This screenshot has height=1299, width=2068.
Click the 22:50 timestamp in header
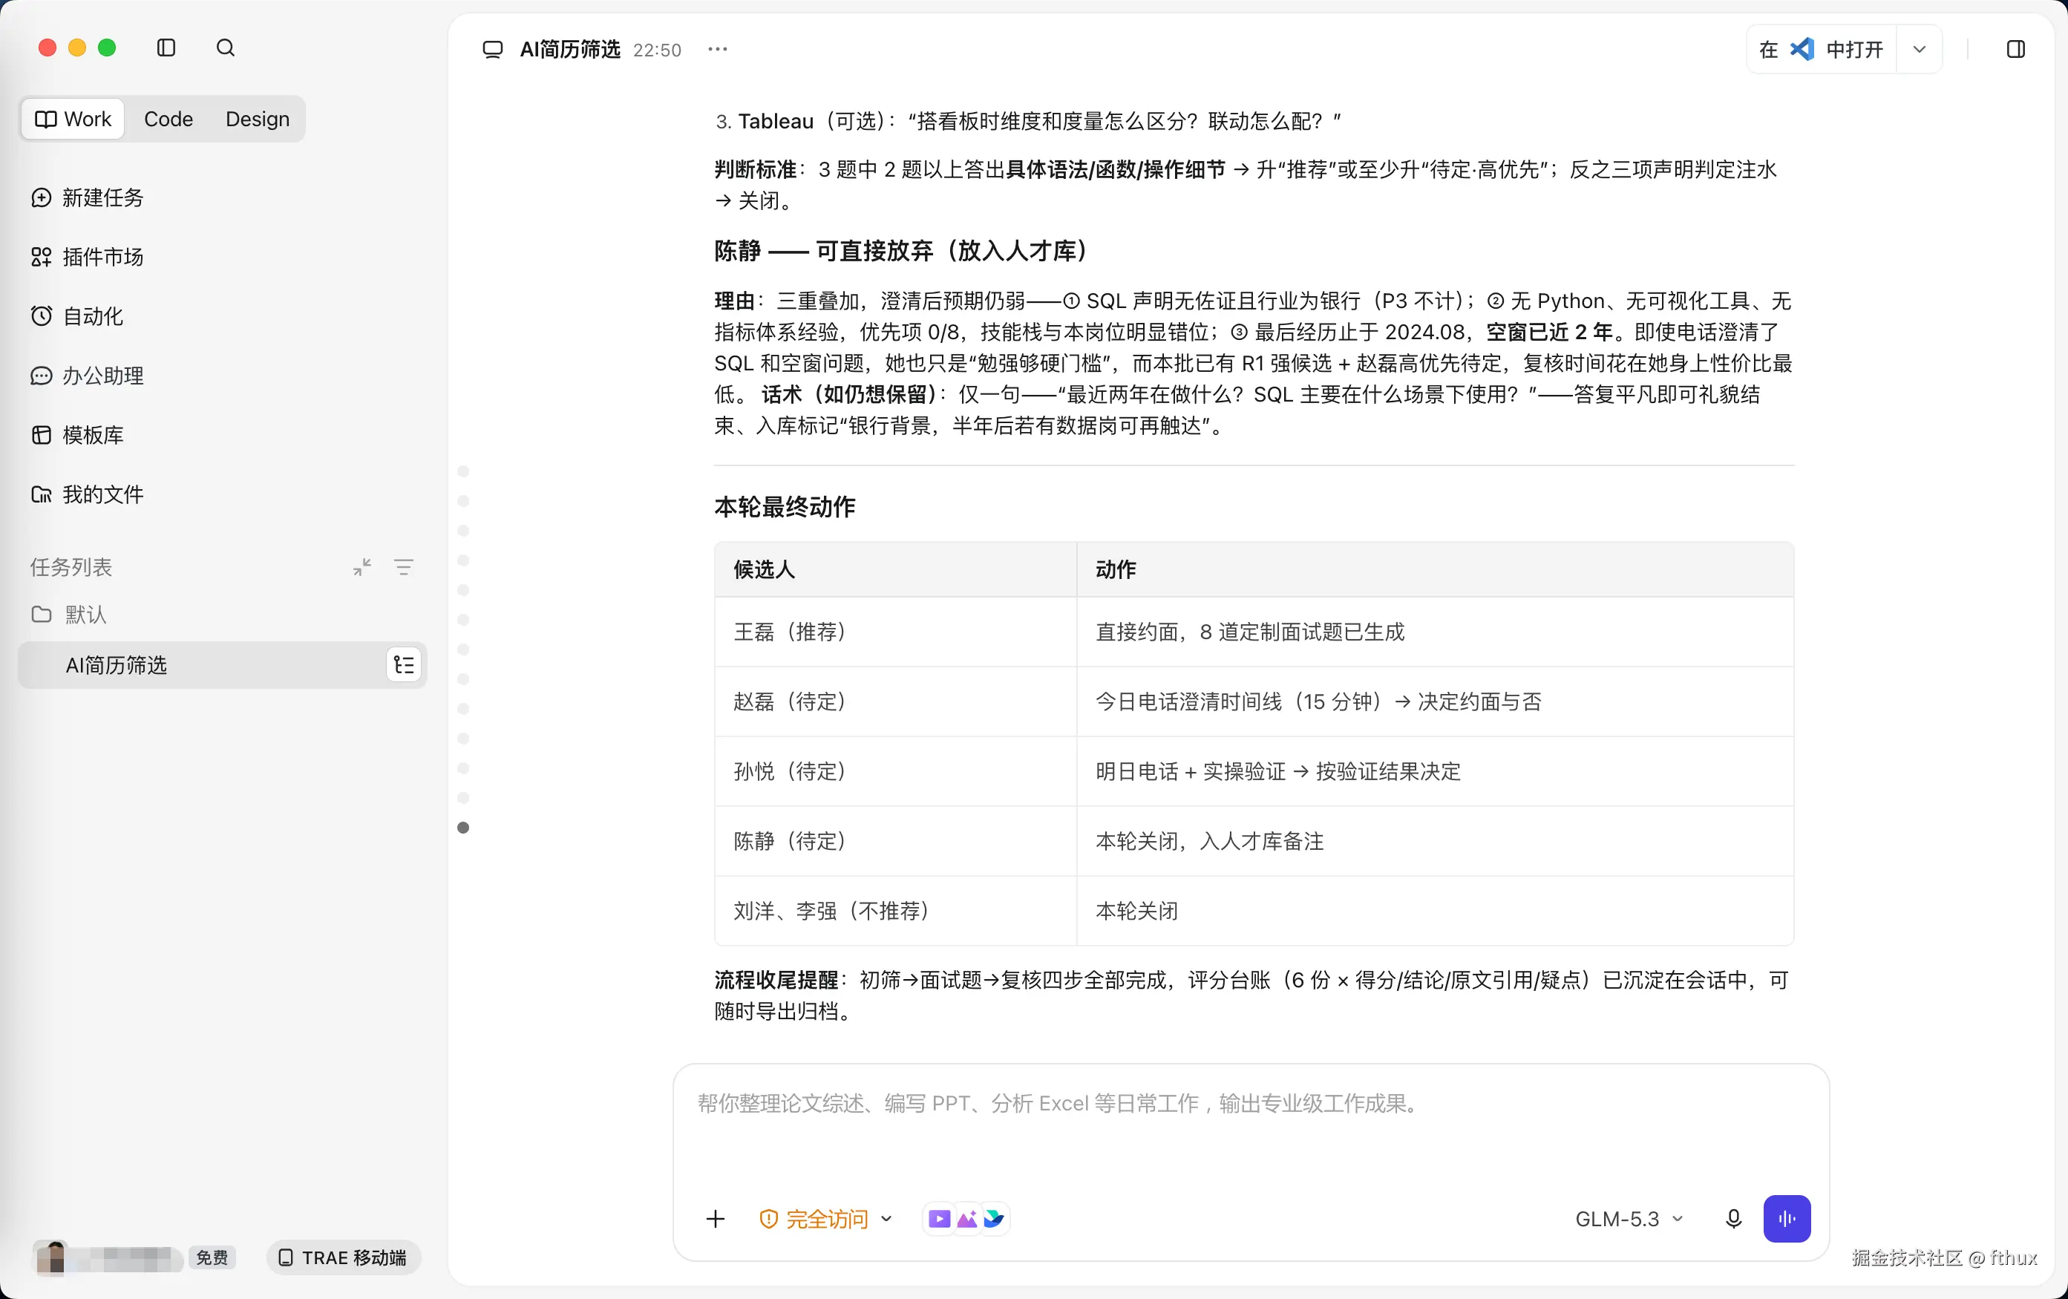pos(657,50)
